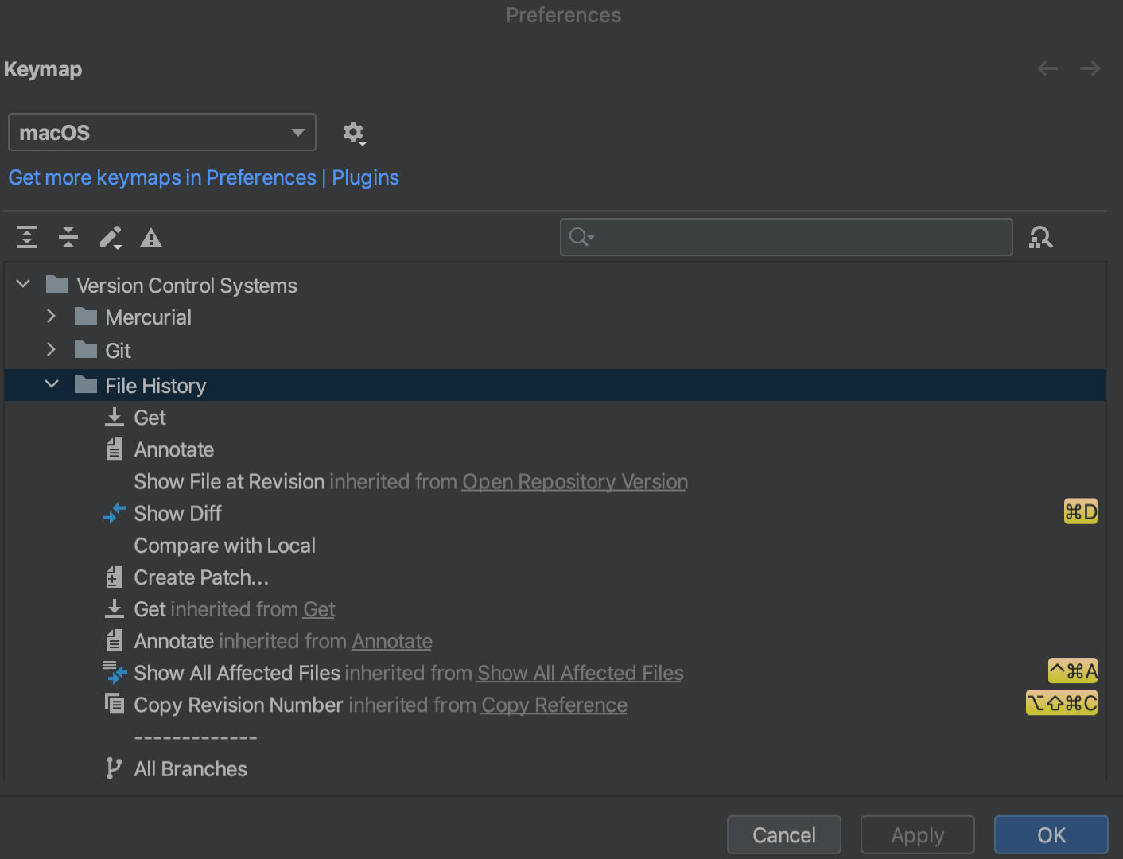Click the Create Patch patch icon
1123x859 pixels.
coord(115,577)
